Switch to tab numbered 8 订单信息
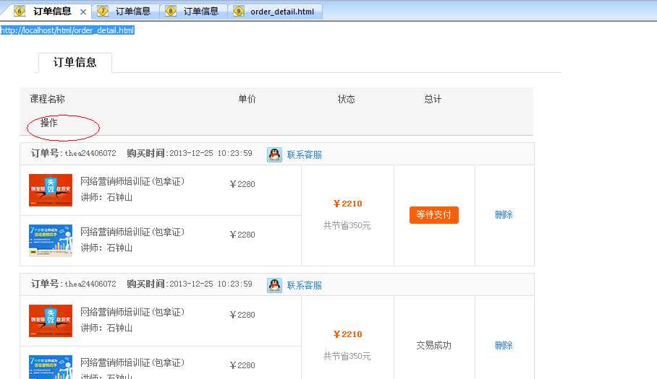Image resolution: width=657 pixels, height=379 pixels. pyautogui.click(x=193, y=12)
